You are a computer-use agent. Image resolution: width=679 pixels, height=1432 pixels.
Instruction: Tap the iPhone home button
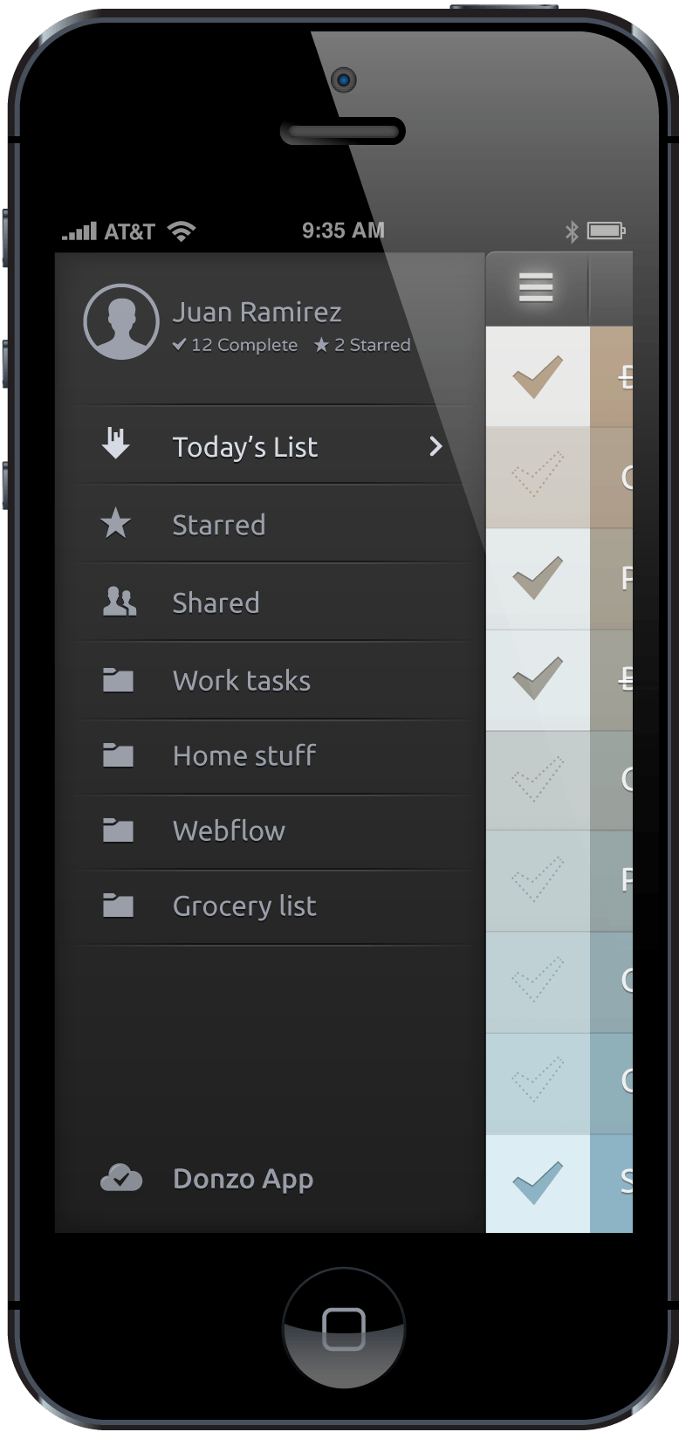344,1328
